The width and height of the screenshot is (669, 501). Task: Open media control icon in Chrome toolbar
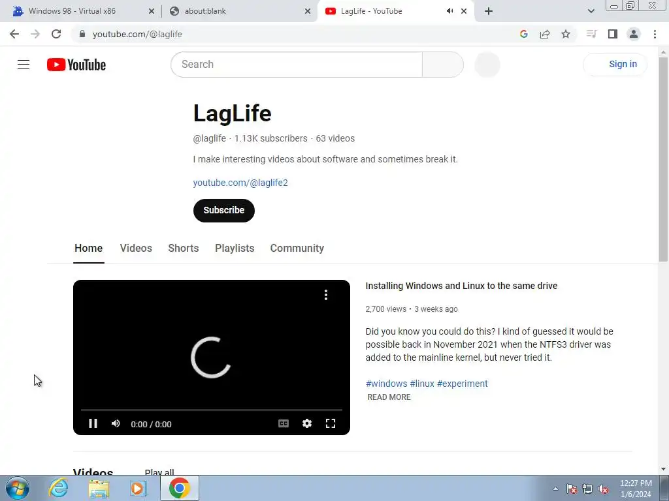click(591, 34)
